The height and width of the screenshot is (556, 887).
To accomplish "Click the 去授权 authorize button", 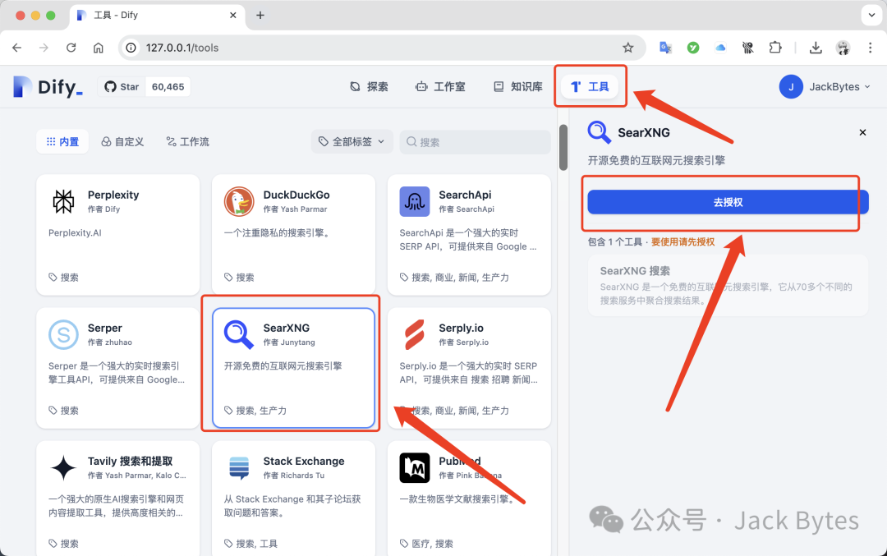I will (x=728, y=202).
